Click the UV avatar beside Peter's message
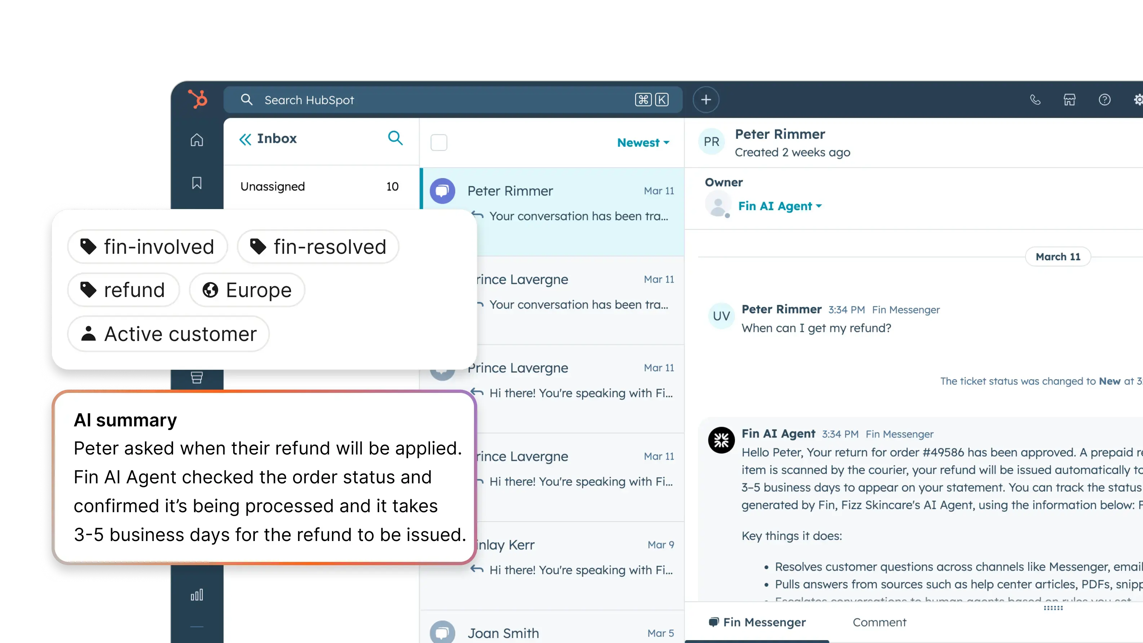Image resolution: width=1143 pixels, height=643 pixels. point(721,316)
